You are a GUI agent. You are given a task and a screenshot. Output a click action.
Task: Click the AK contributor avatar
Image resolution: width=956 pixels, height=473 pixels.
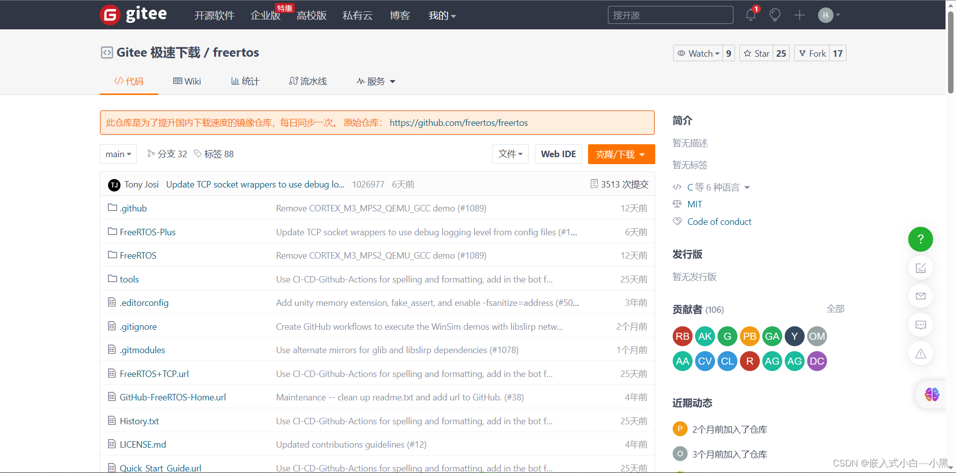coord(705,336)
